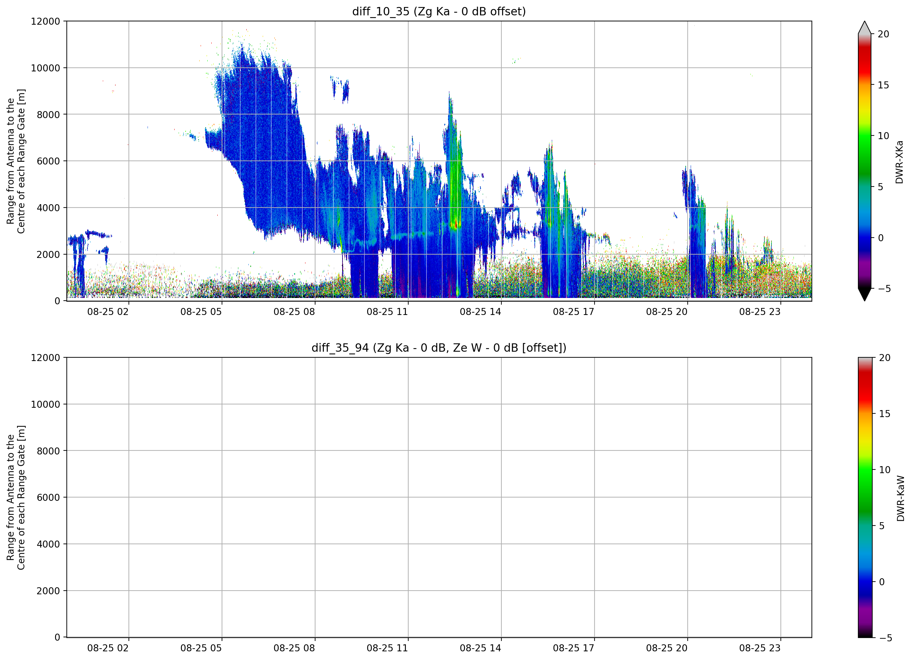
Task: Click the y-axis label of the diff_35_94 plot
Action: (x=16, y=498)
